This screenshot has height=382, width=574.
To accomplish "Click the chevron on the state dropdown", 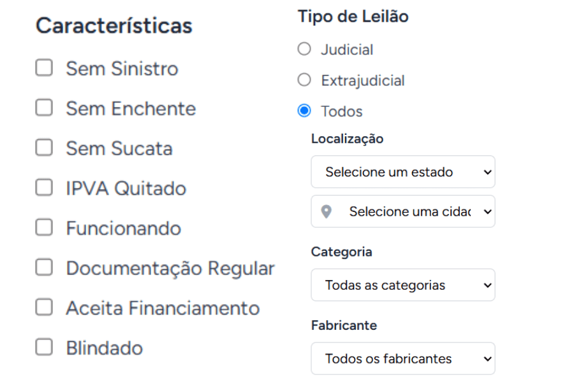I will [487, 172].
